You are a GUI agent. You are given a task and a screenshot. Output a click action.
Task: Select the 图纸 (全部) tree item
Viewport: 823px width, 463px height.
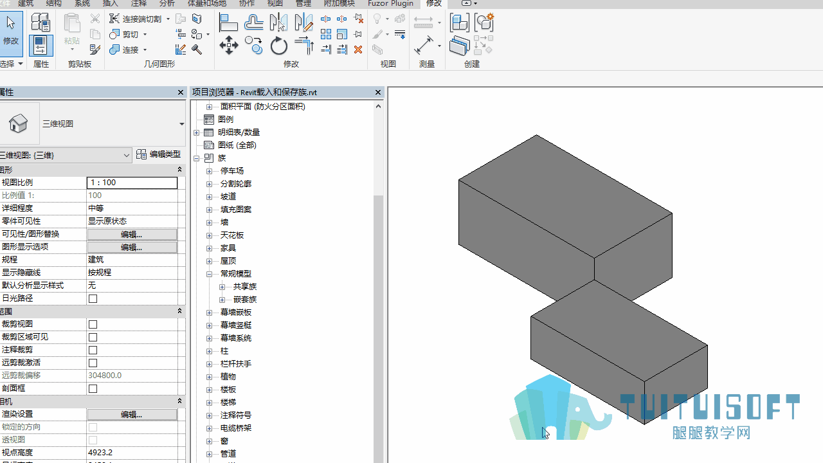tap(237, 145)
